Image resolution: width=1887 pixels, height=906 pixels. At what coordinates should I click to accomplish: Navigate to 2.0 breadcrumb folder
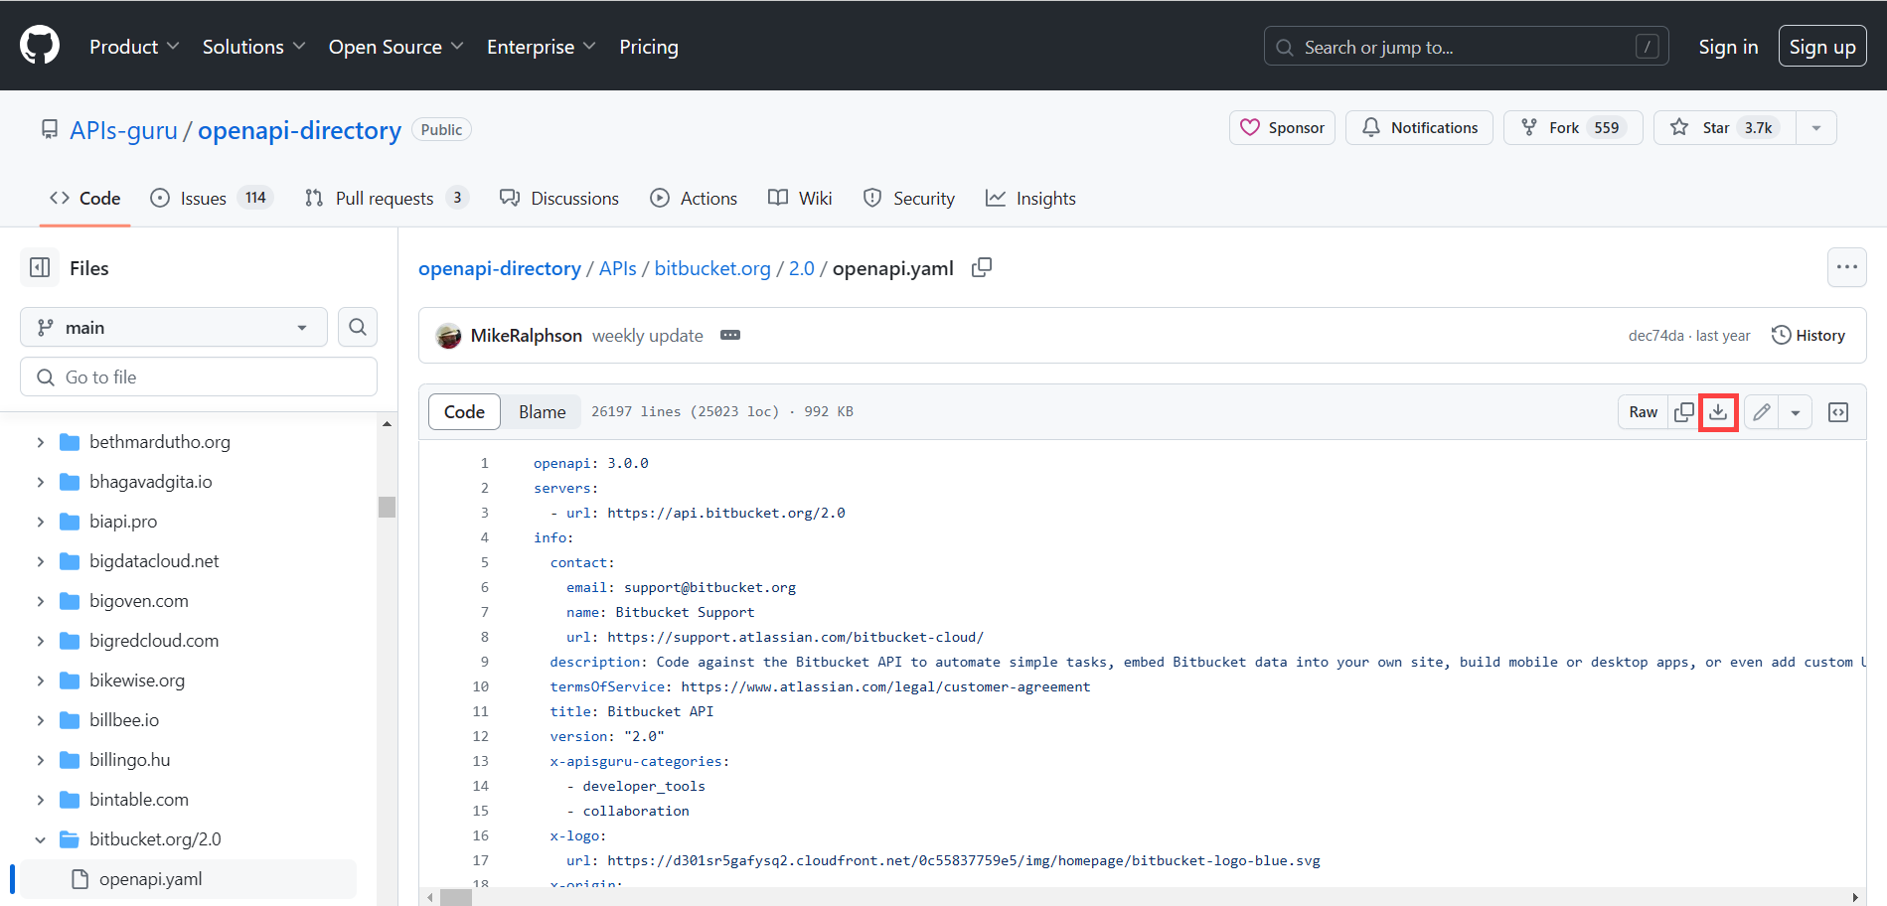(x=801, y=268)
